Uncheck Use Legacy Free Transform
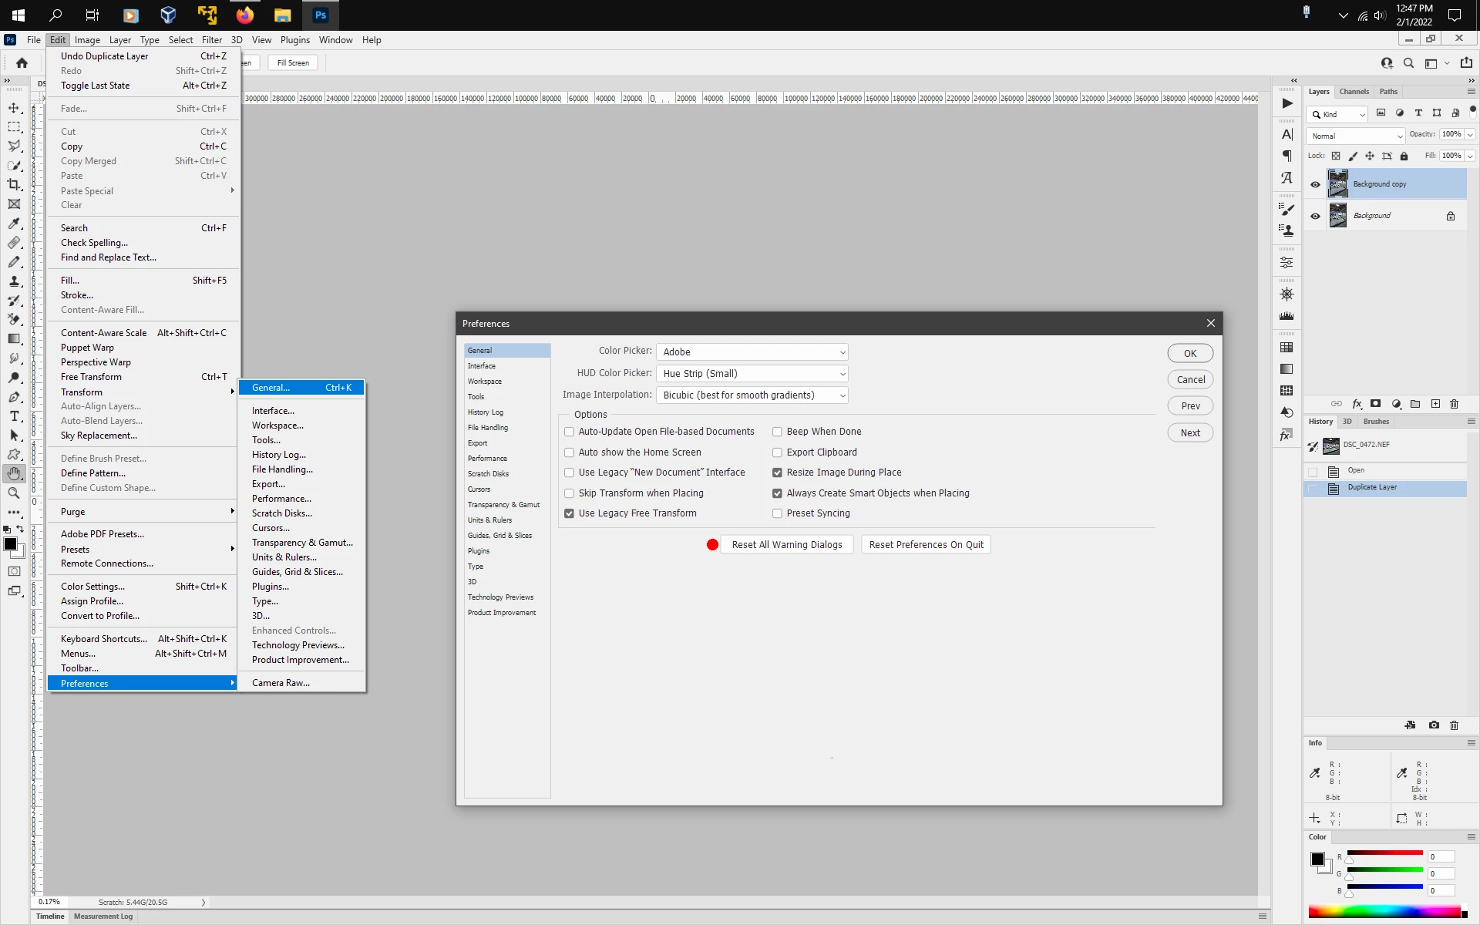This screenshot has height=925, width=1480. [569, 513]
